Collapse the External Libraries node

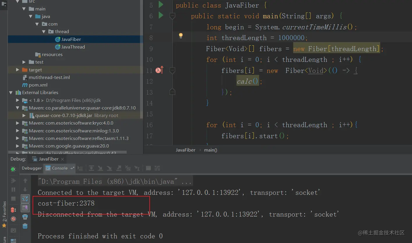coord(11,93)
